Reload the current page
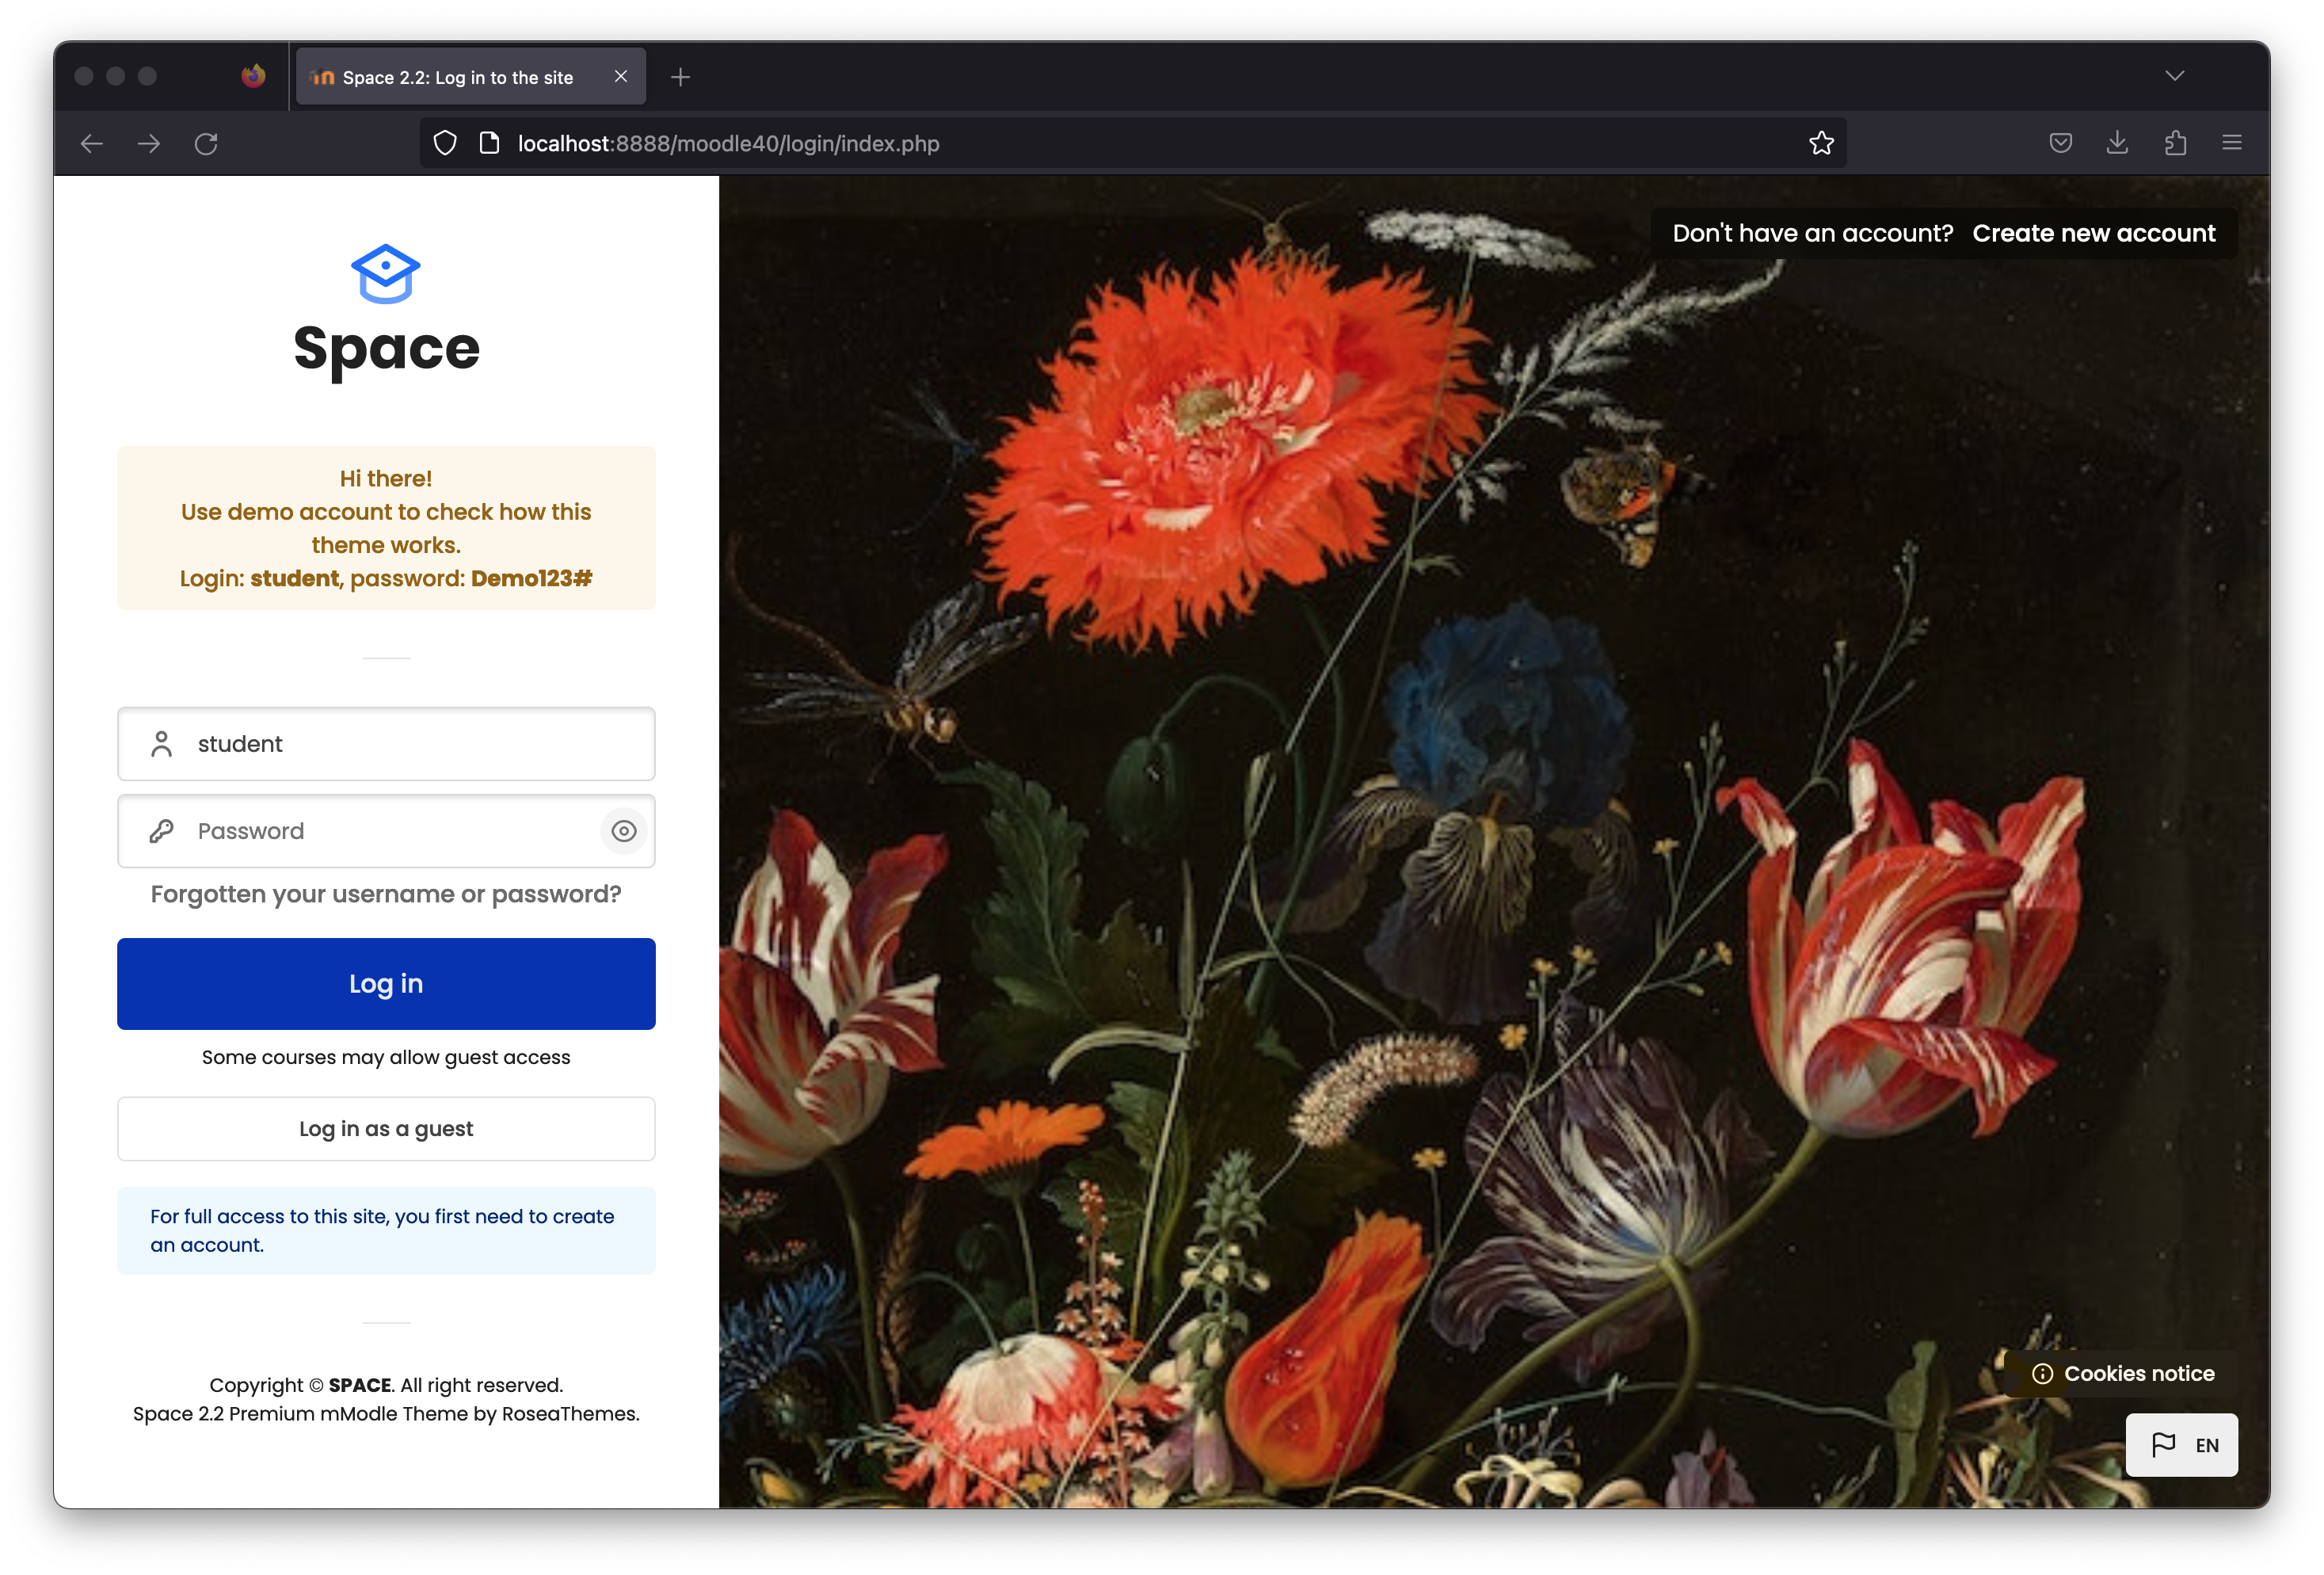 206,144
